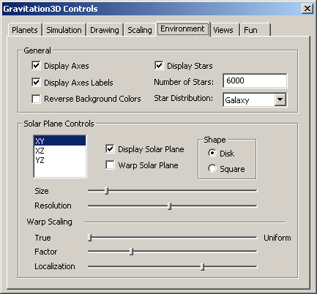Select the Scaling tab

point(140,30)
